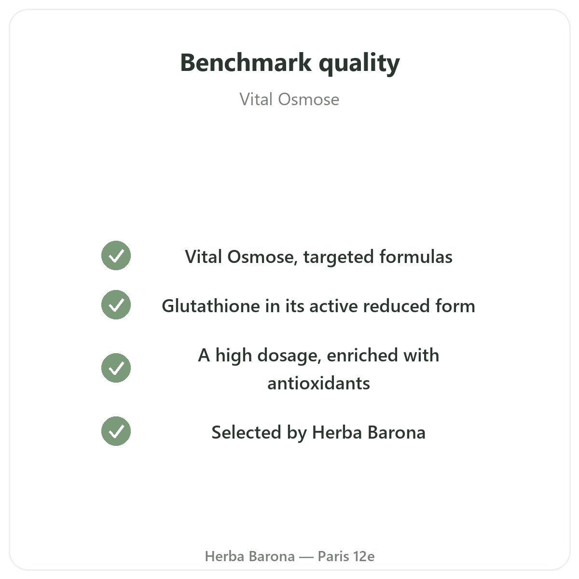579x579 pixels.
Task: Select the word "antioxidants" on the wrapped line
Action: click(318, 383)
